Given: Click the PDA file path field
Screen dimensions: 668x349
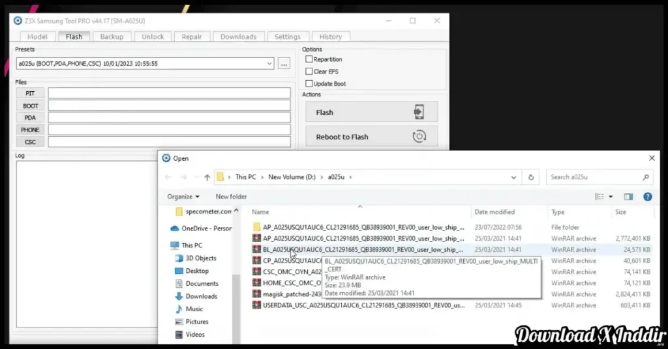Looking at the screenshot, I should point(169,118).
